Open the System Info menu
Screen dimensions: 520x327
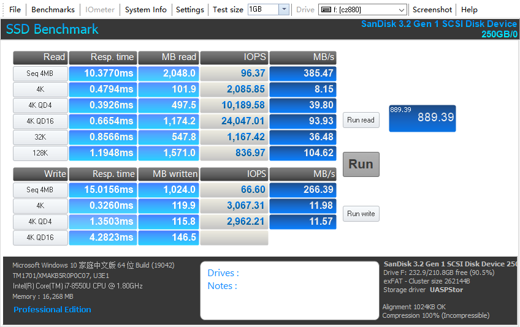(x=145, y=10)
